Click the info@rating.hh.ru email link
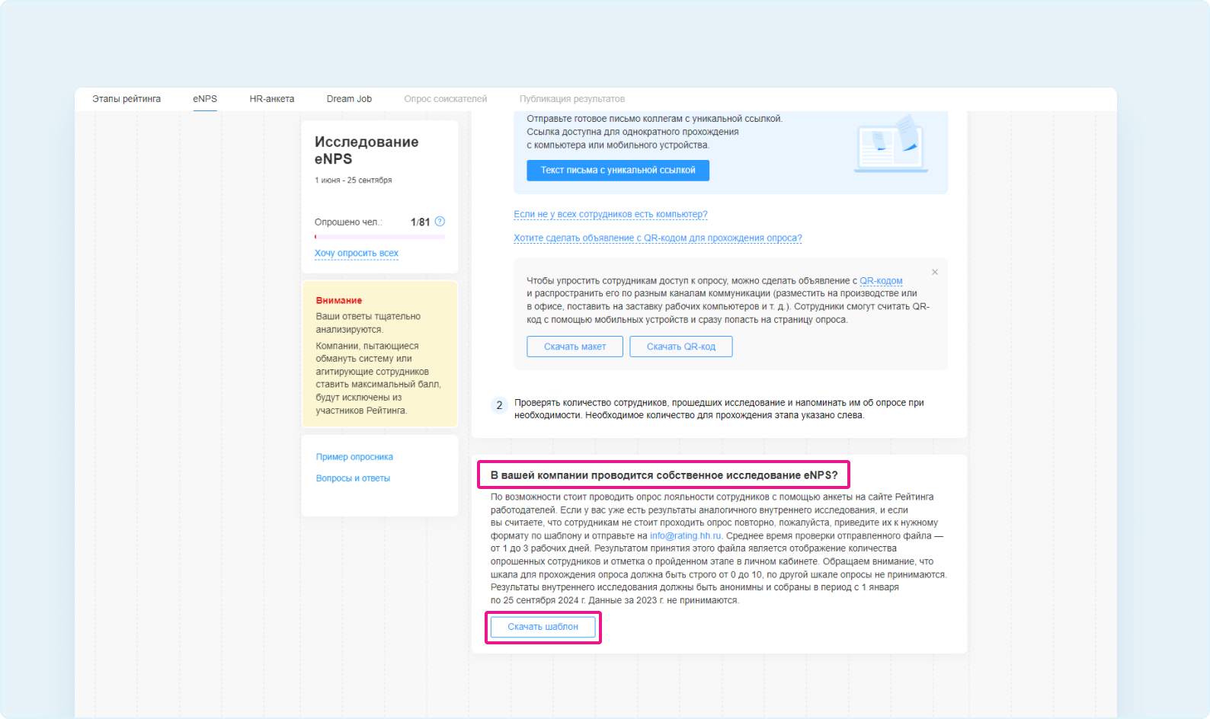Screen dimensions: 1210x719 (685, 536)
